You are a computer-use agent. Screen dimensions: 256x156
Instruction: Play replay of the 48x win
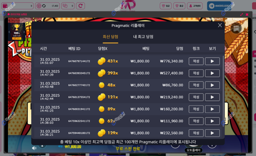(x=212, y=85)
